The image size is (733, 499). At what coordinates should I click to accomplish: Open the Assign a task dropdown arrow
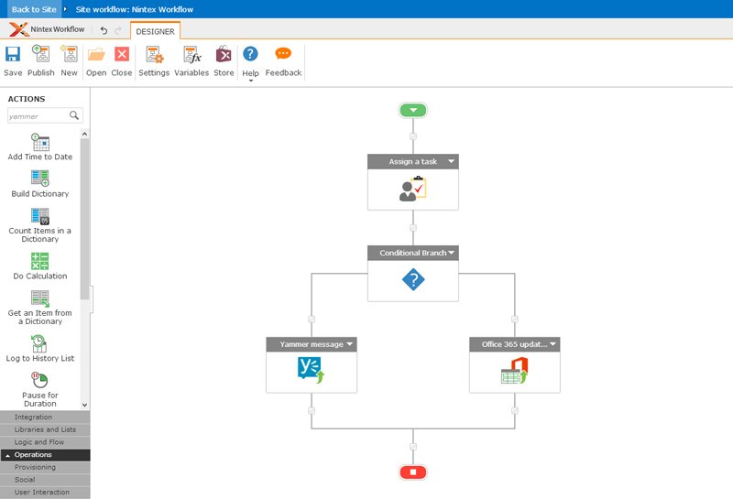pyautogui.click(x=451, y=161)
